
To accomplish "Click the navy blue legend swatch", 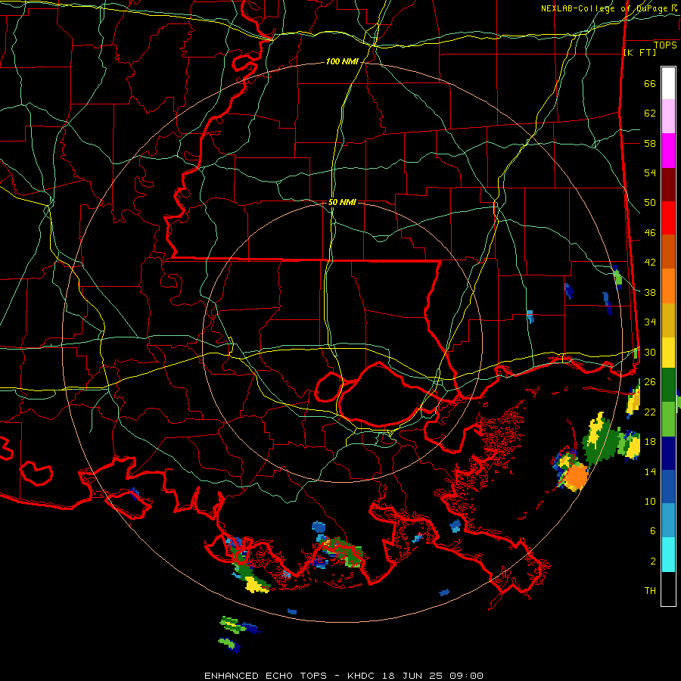I will tap(668, 453).
